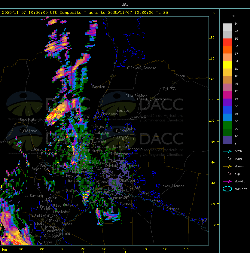Click the 'S_Francisco' map label

click(108, 114)
